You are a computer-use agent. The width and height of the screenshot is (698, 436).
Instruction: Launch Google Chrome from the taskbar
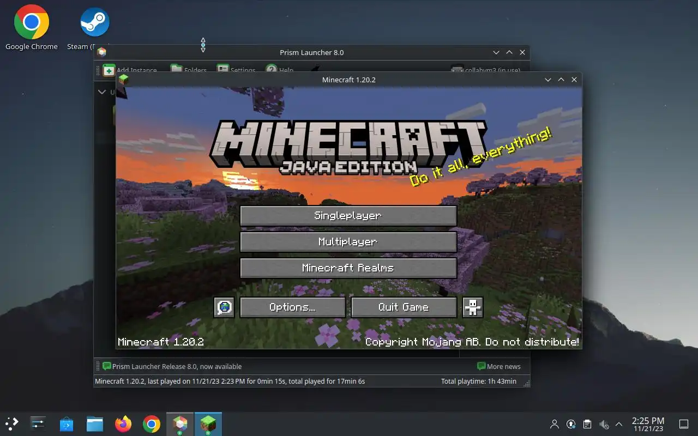click(x=152, y=423)
